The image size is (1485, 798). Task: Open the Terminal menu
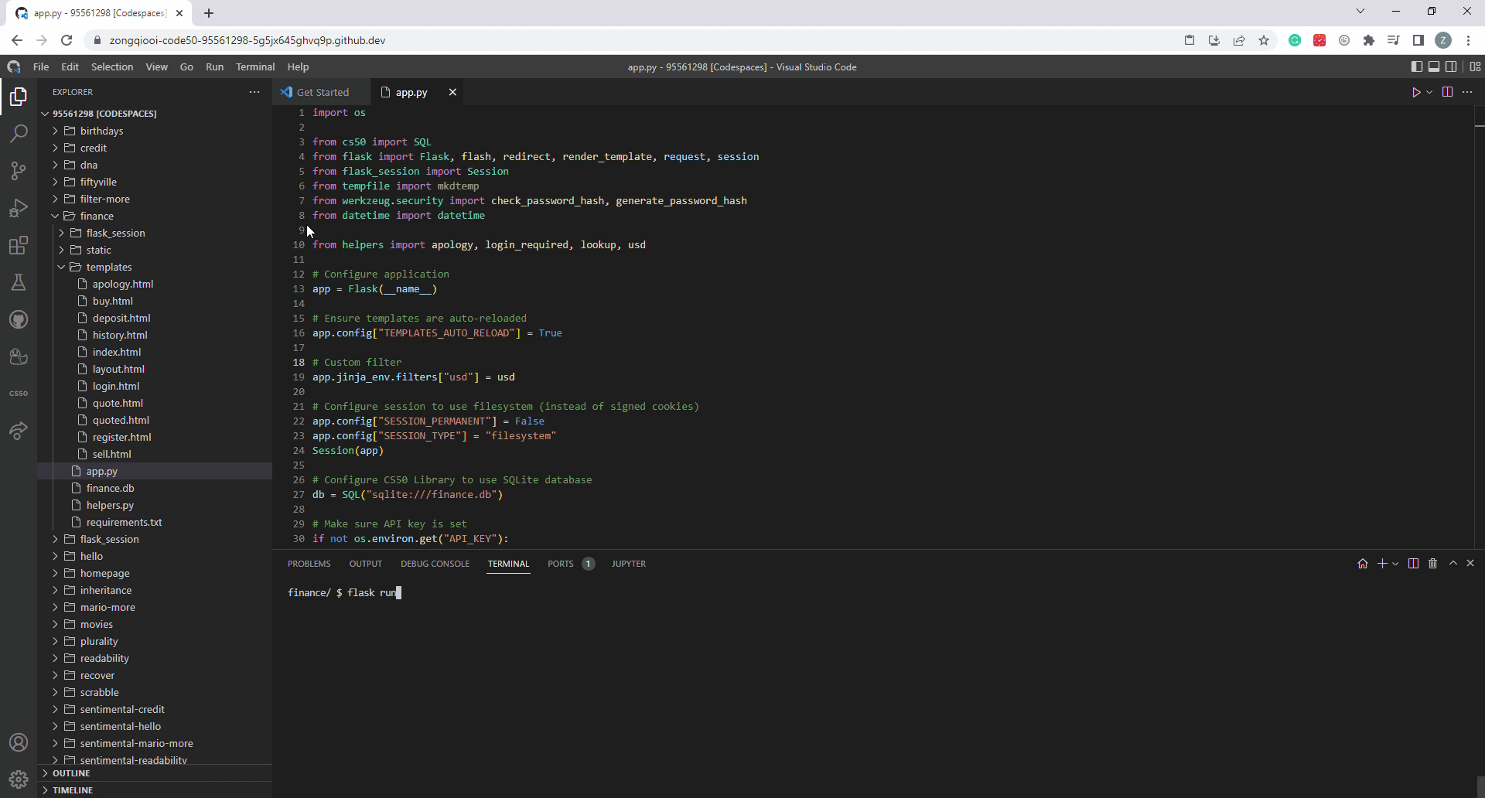[x=255, y=66]
